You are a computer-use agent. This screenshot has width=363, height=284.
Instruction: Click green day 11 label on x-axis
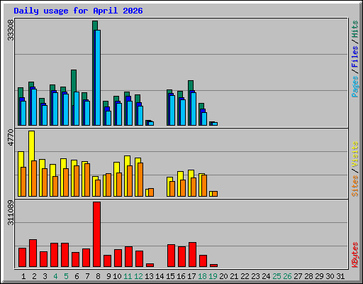click(128, 276)
